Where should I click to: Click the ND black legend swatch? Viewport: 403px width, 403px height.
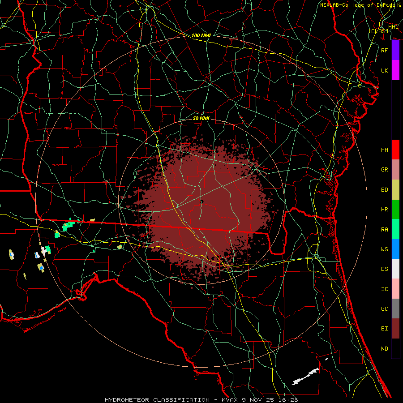[395, 348]
